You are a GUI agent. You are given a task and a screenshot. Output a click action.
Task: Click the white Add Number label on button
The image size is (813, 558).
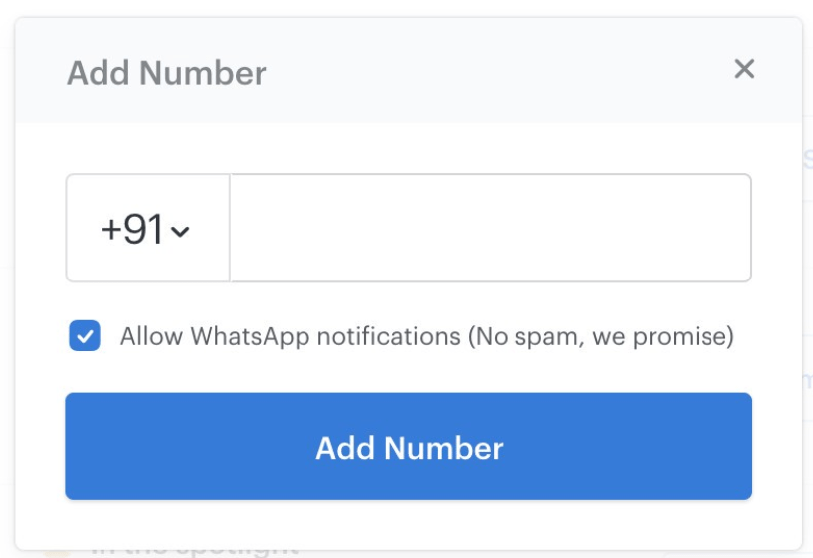[409, 448]
